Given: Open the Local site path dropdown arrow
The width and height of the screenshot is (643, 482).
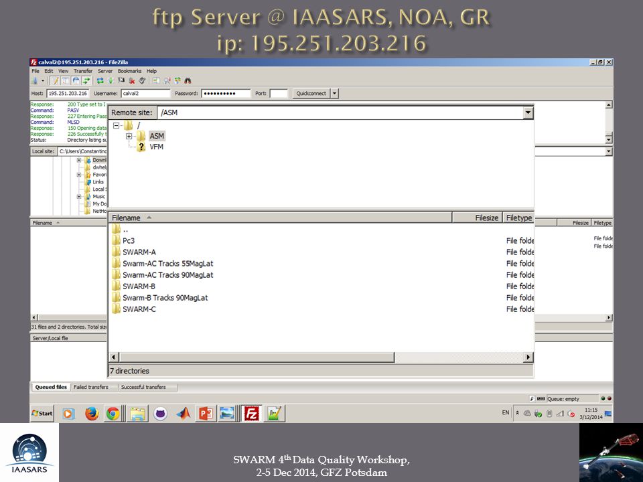Looking at the screenshot, I should (609, 152).
